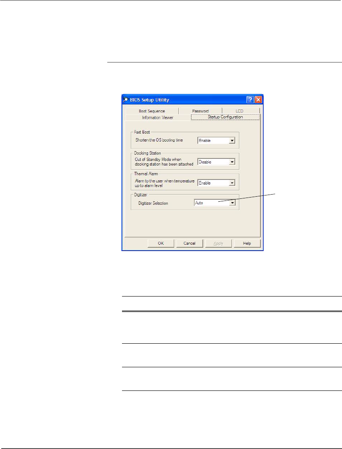Click the question mark help icon in title bar
Viewport: 342px width, 449px height.
[x=250, y=100]
